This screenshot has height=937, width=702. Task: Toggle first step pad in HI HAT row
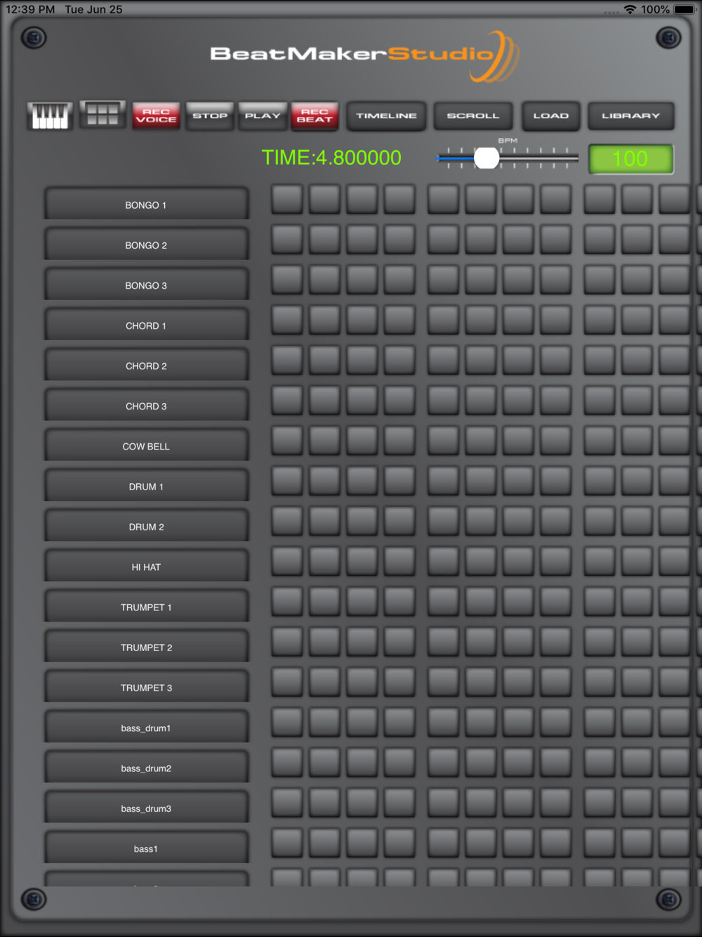287,561
